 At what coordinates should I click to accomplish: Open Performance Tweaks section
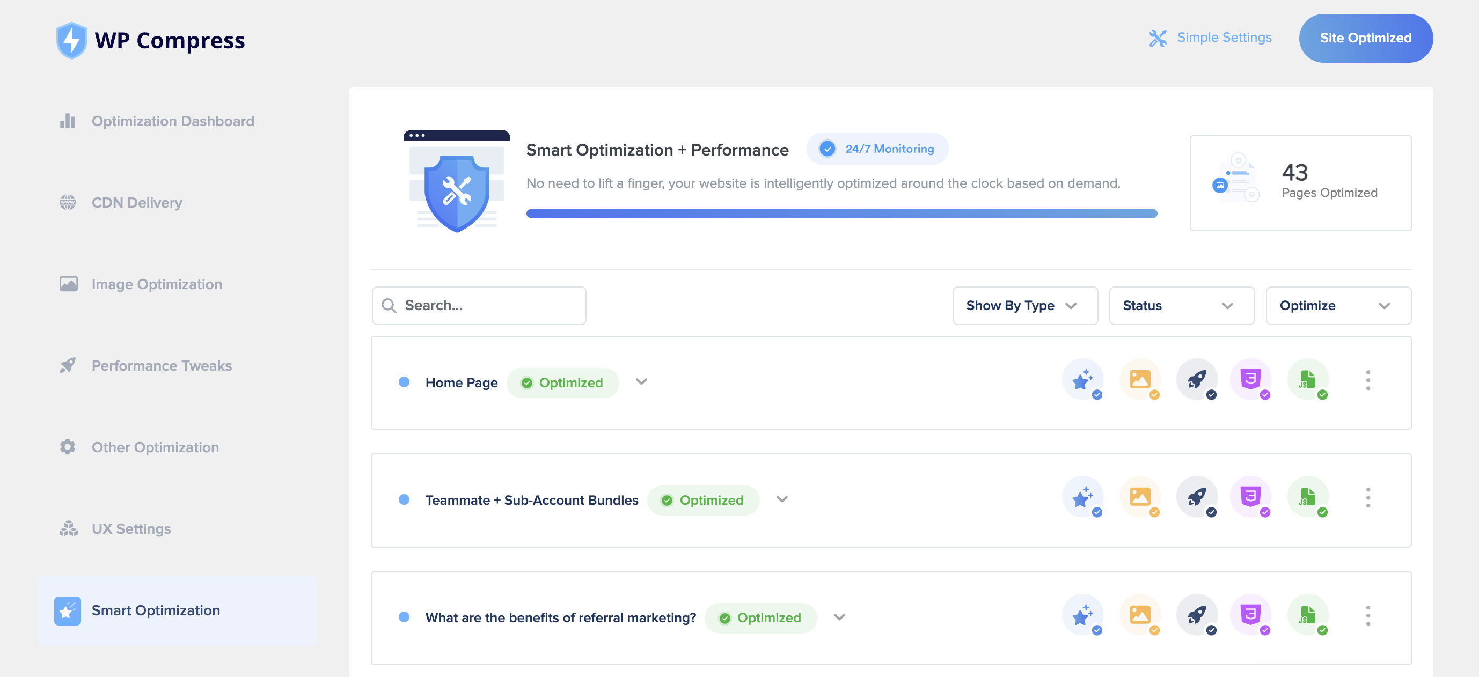coord(162,365)
